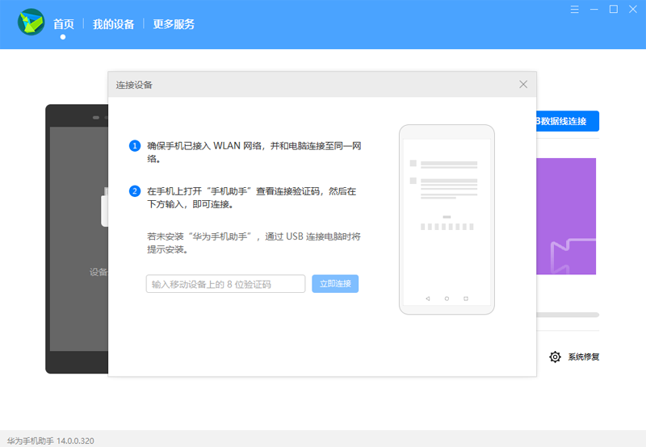Focus the 8-digit verification code field
The height and width of the screenshot is (447, 646).
[x=225, y=284]
